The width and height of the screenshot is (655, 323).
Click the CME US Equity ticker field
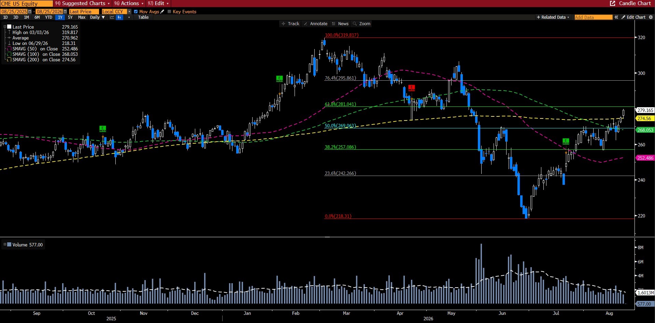tap(27, 3)
